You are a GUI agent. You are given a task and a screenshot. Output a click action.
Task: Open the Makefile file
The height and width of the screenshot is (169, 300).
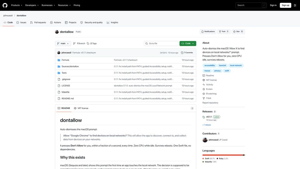click(x=65, y=92)
